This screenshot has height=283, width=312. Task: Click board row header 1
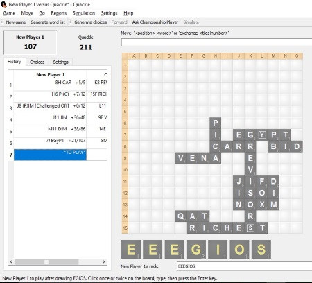125,65
